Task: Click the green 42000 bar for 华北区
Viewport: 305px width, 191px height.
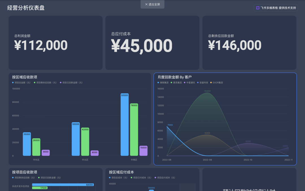Action: click(x=85, y=142)
